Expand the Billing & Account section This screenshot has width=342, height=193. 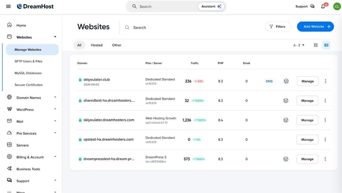[55, 157]
